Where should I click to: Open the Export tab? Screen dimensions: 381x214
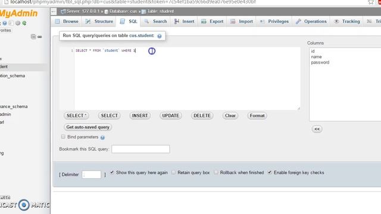pyautogui.click(x=213, y=21)
